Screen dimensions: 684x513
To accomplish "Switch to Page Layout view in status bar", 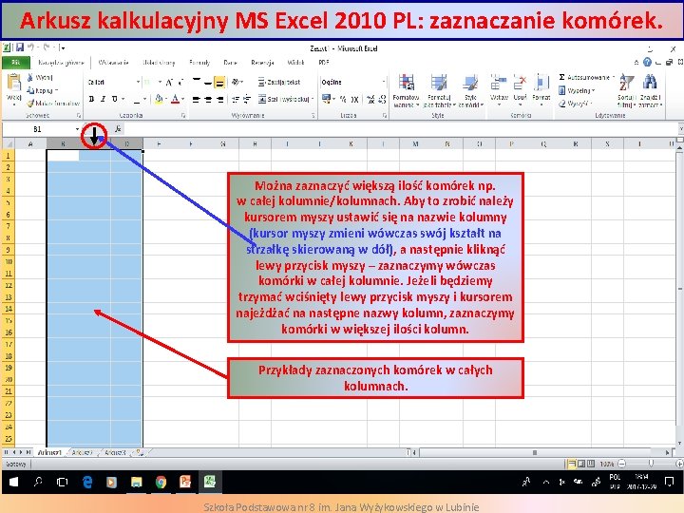I will 581,465.
